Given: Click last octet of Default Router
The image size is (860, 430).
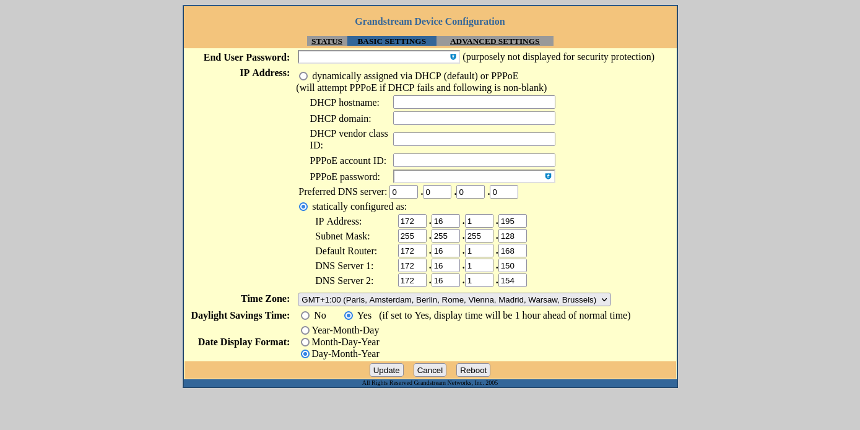Looking at the screenshot, I should coord(512,251).
